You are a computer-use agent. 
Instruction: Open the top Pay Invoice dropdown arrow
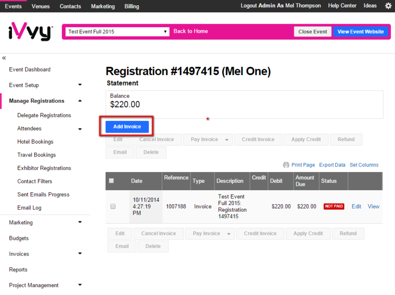click(227, 140)
